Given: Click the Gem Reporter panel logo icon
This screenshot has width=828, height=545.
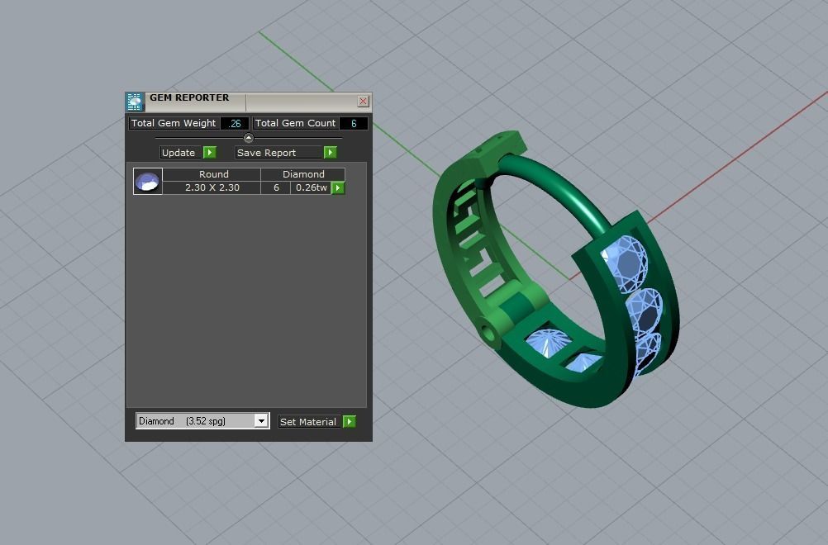Looking at the screenshot, I should (135, 102).
